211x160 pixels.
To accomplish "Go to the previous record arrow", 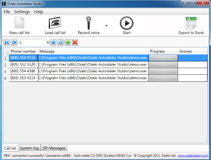I will (14, 42).
